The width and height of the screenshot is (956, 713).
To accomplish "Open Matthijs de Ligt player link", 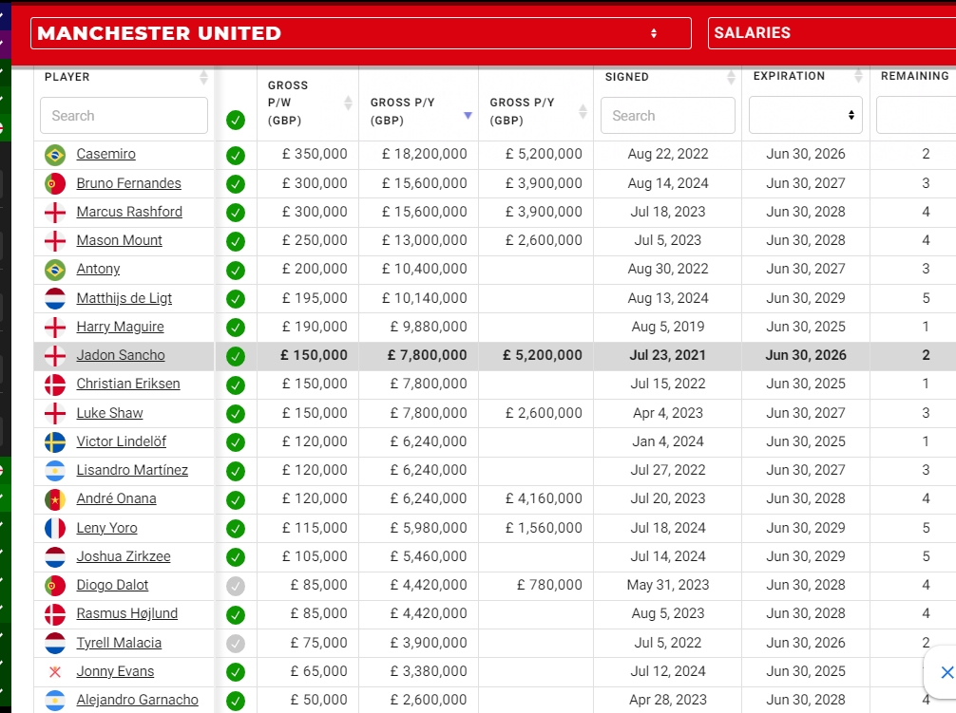I will [124, 298].
